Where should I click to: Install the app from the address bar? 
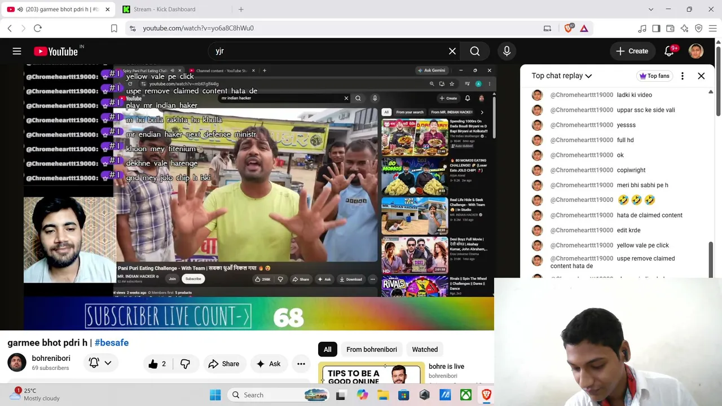(547, 28)
